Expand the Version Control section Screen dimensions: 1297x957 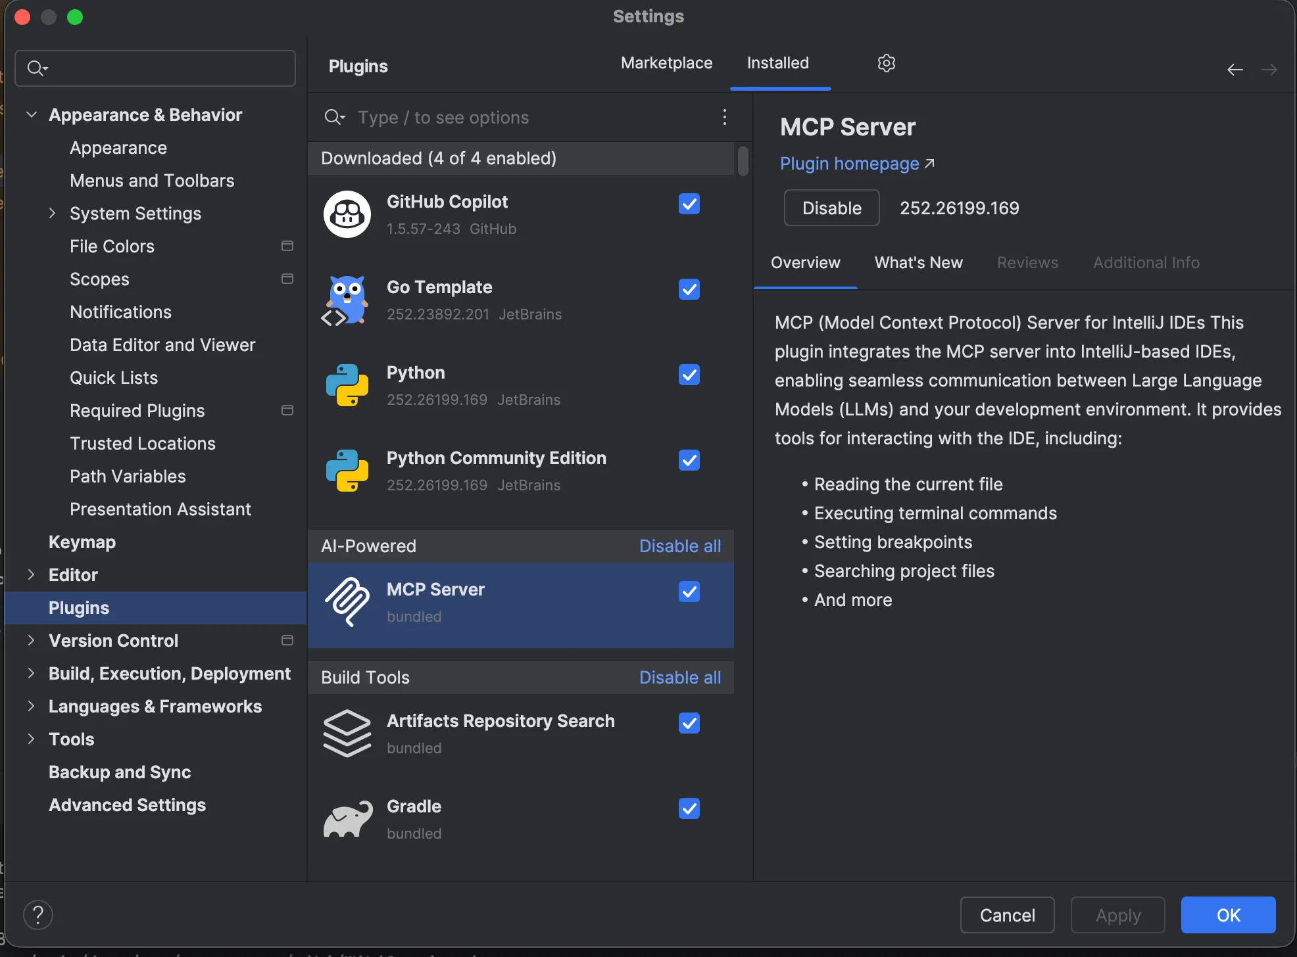[31, 640]
